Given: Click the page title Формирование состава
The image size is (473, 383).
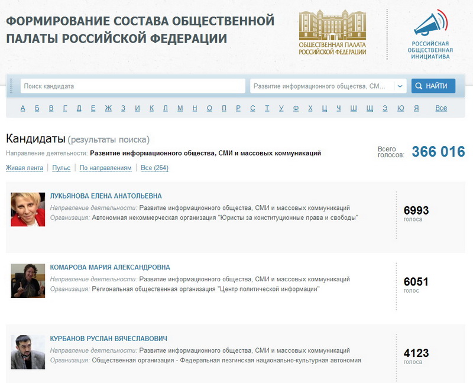Looking at the screenshot, I should [140, 30].
